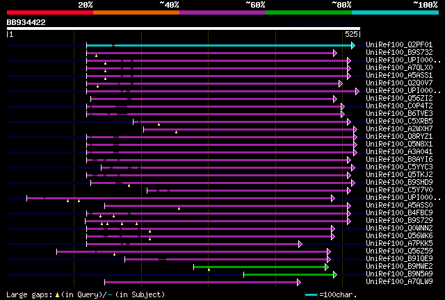Click the yellow gap marker under the Q56Z59 bar
Viewport: 445px width, 300px height.
(114, 254)
